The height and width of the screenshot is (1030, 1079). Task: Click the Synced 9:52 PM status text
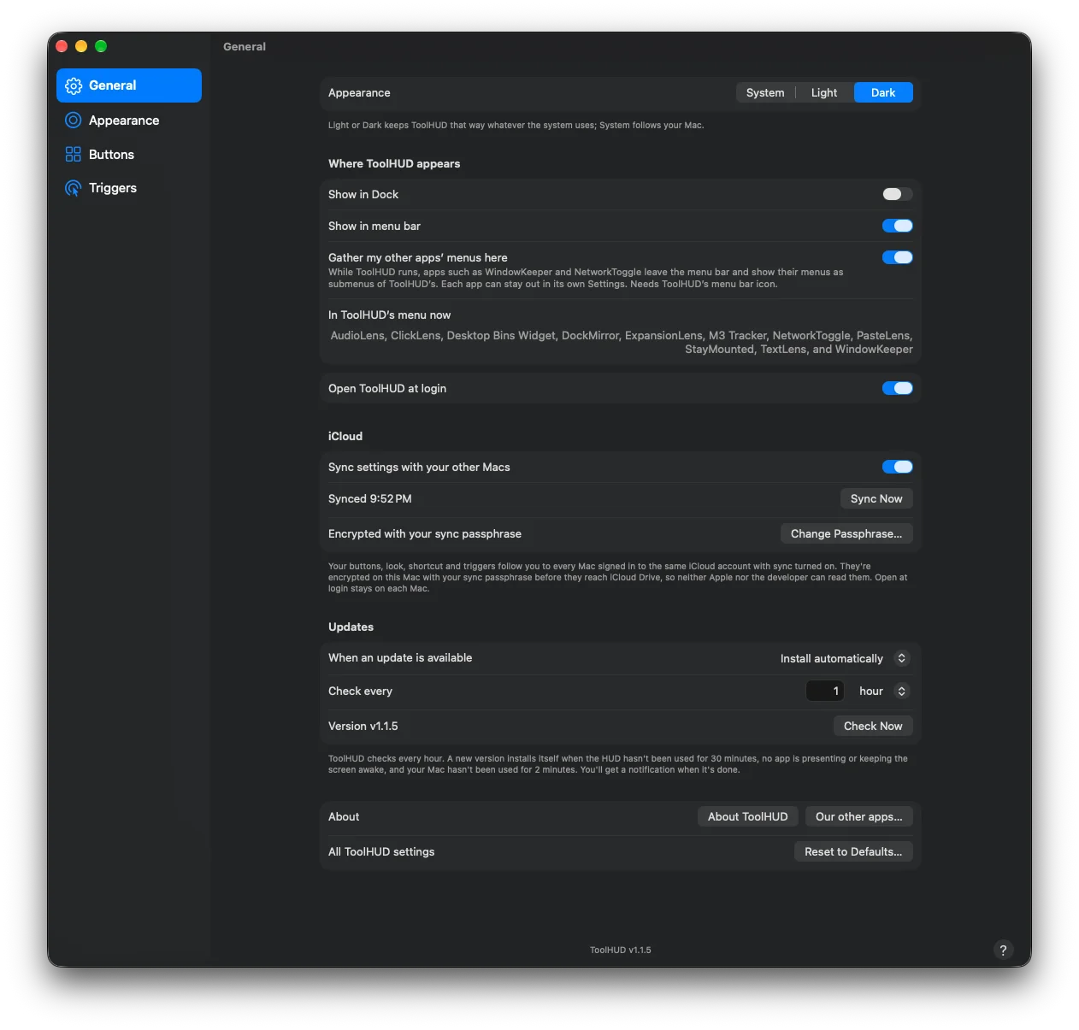(370, 498)
